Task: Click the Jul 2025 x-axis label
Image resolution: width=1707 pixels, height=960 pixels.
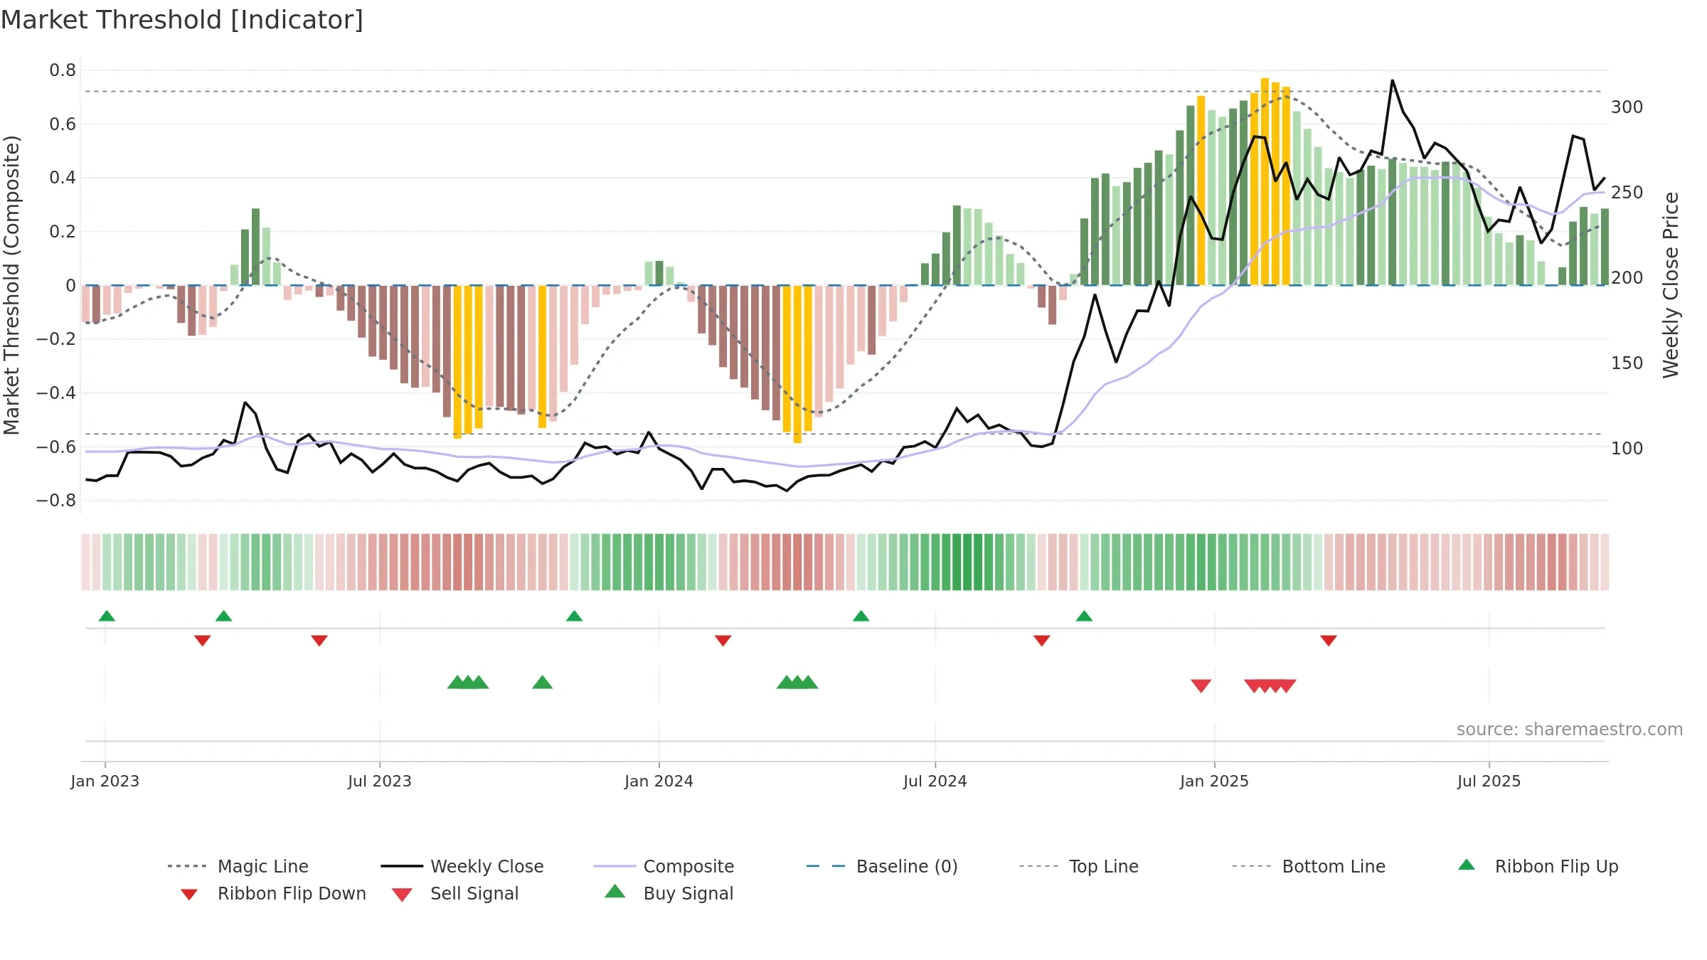Action: [x=1489, y=781]
